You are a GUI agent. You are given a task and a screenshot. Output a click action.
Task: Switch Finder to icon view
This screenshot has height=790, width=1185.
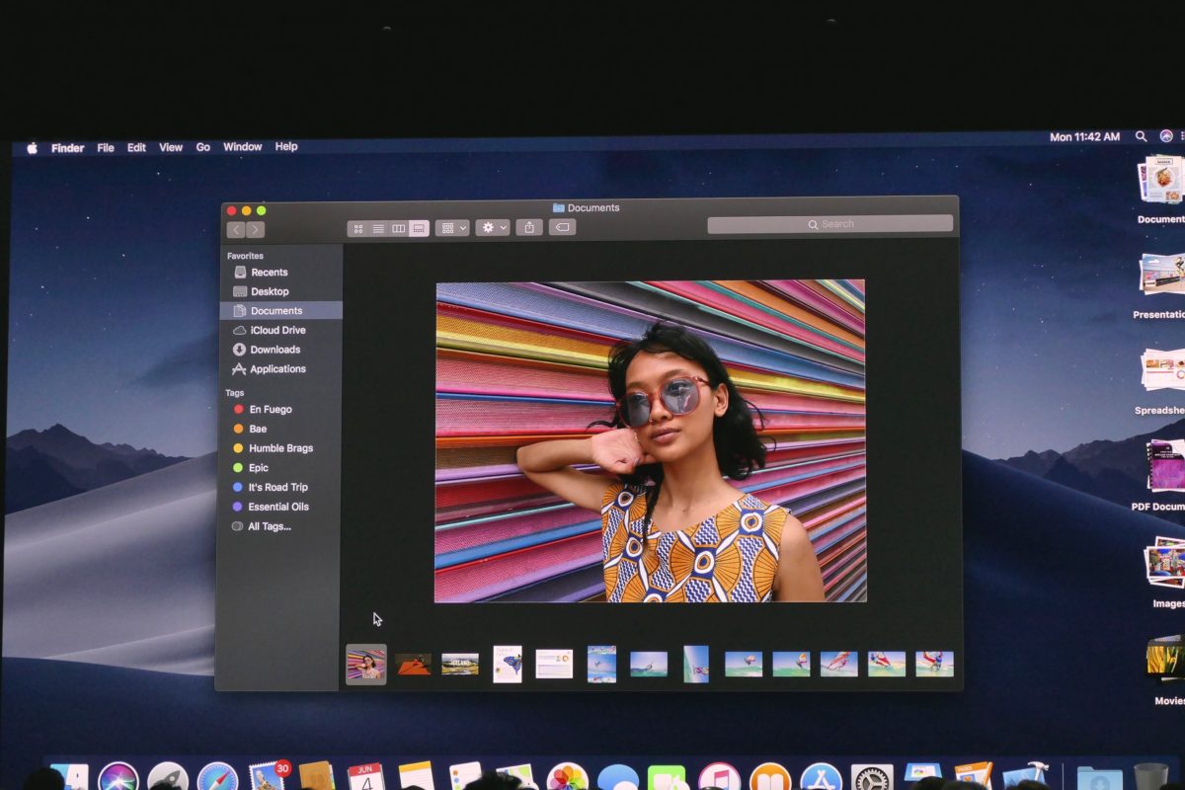(x=357, y=228)
